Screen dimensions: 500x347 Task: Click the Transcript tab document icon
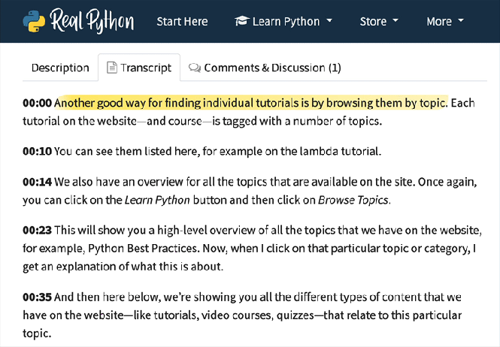(111, 68)
